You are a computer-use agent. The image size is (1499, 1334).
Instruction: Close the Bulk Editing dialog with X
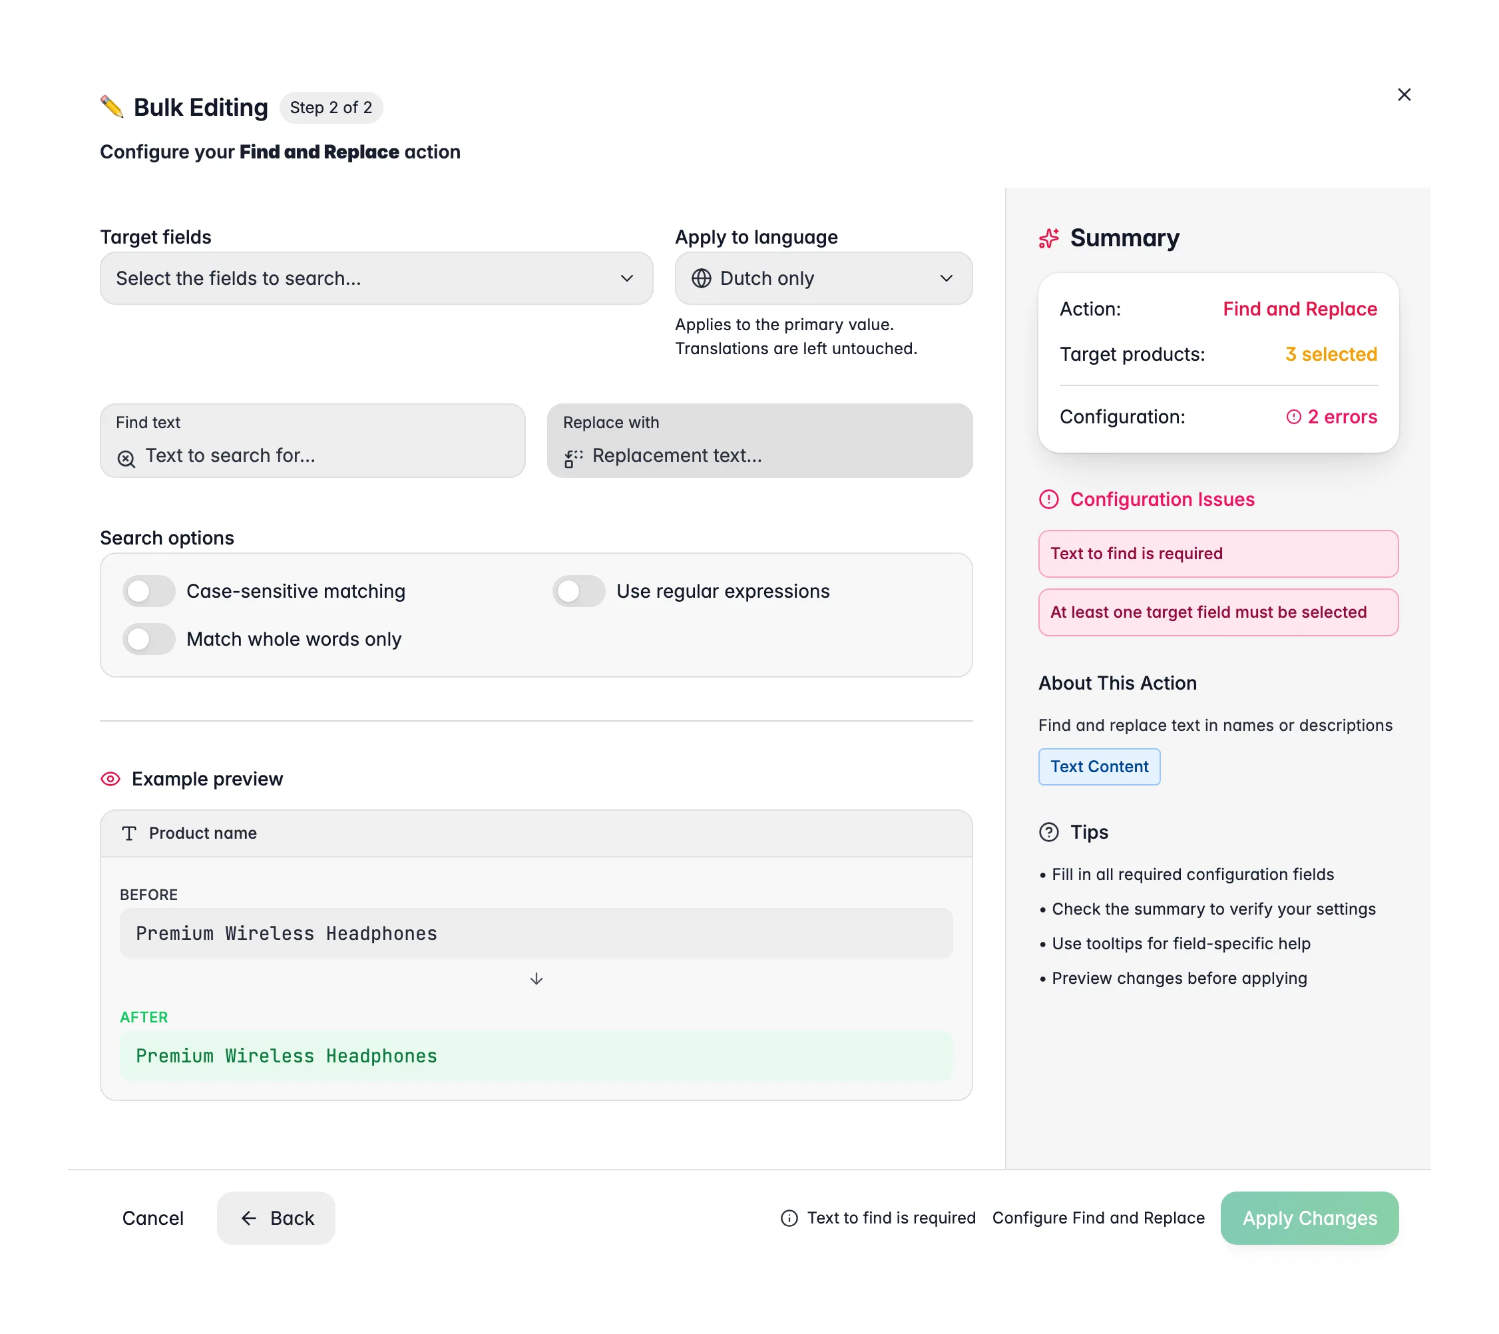point(1404,95)
